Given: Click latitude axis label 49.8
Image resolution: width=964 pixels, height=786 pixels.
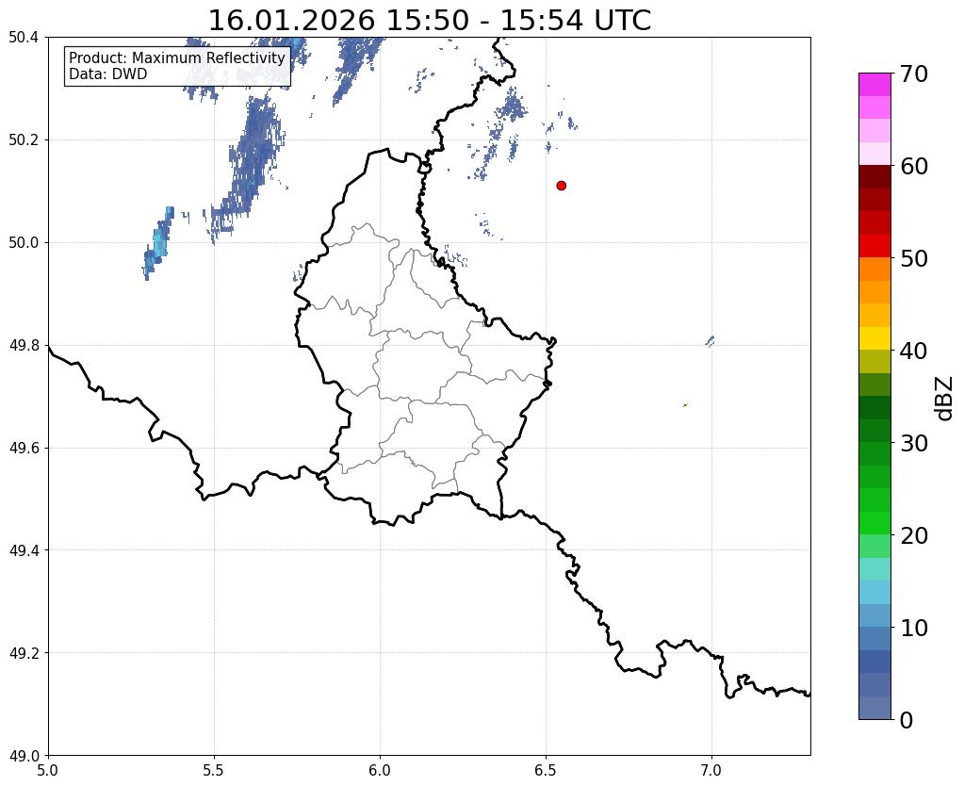Looking at the screenshot, I should tap(24, 346).
